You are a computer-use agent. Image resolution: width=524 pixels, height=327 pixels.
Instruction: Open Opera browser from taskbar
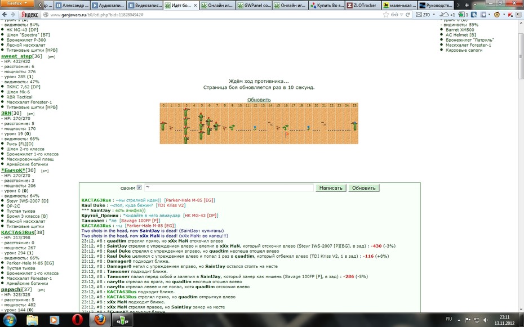(77, 320)
